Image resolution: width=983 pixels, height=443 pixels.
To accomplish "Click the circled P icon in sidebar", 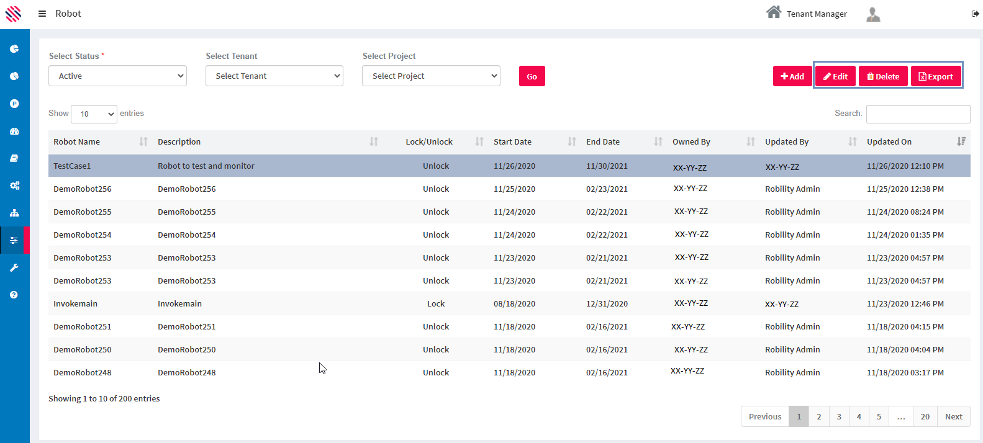I will 14,104.
